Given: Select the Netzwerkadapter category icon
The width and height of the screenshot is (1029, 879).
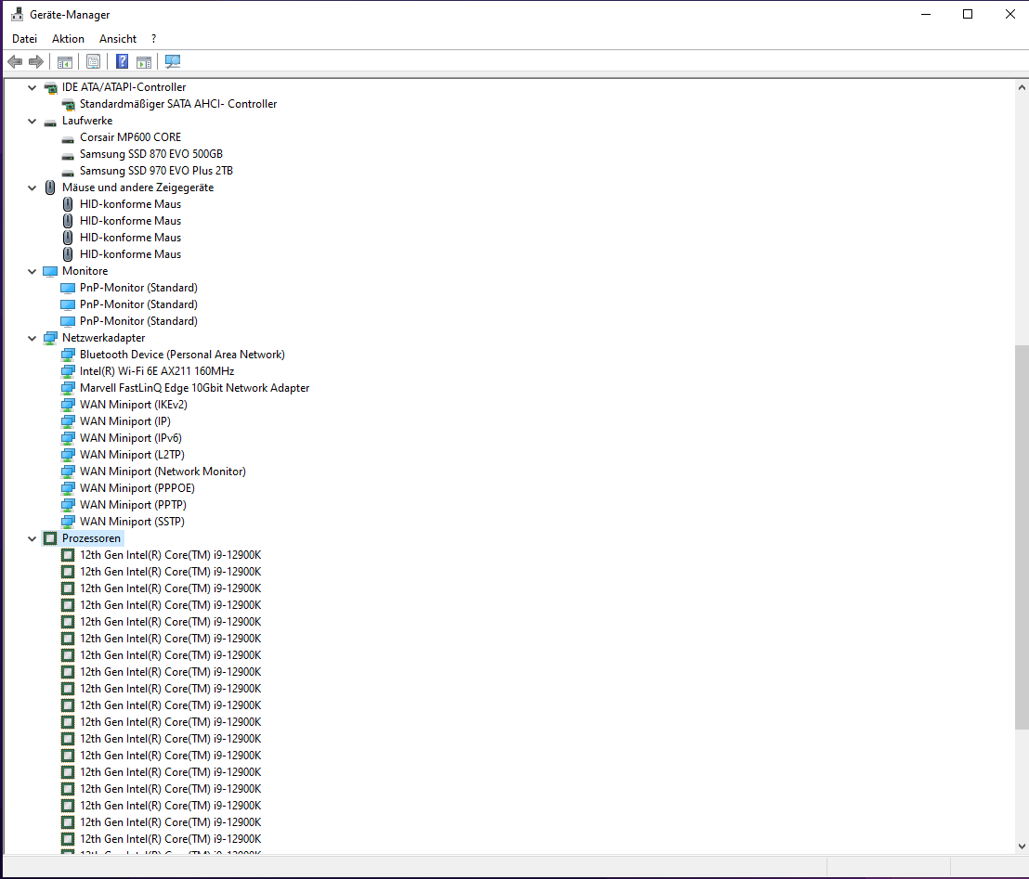Looking at the screenshot, I should point(50,338).
